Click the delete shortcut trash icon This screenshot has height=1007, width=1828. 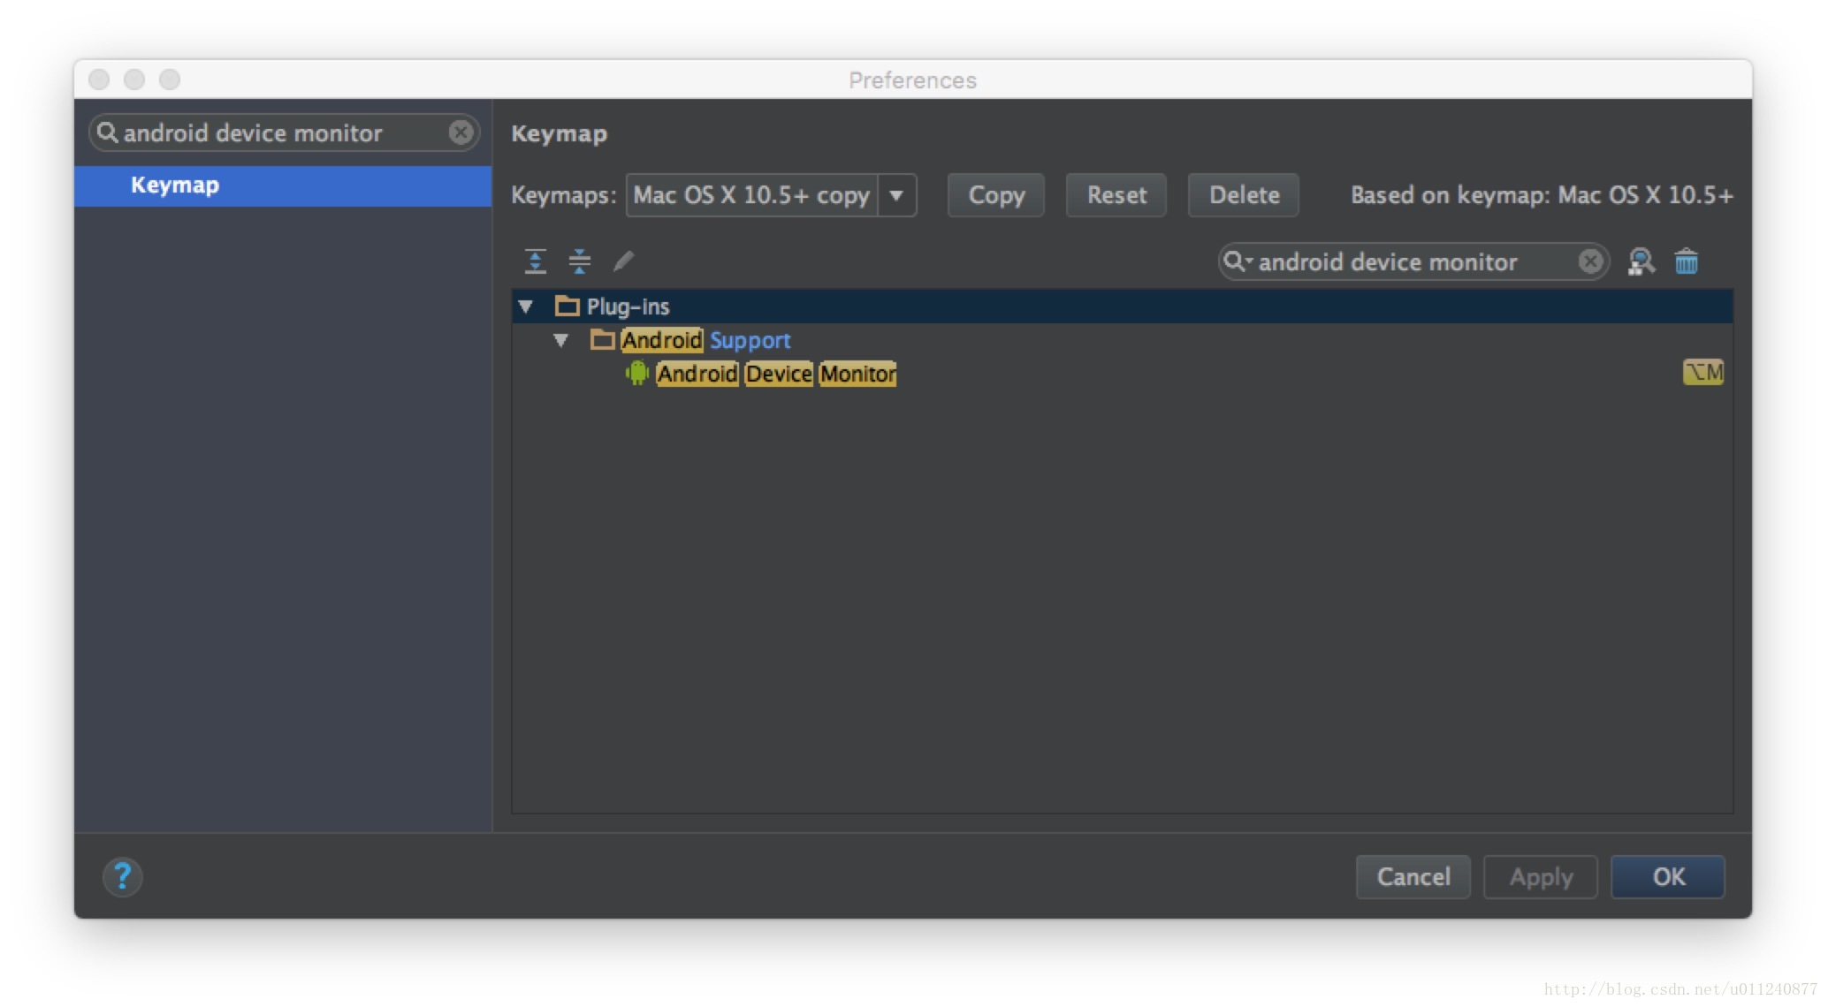point(1687,261)
